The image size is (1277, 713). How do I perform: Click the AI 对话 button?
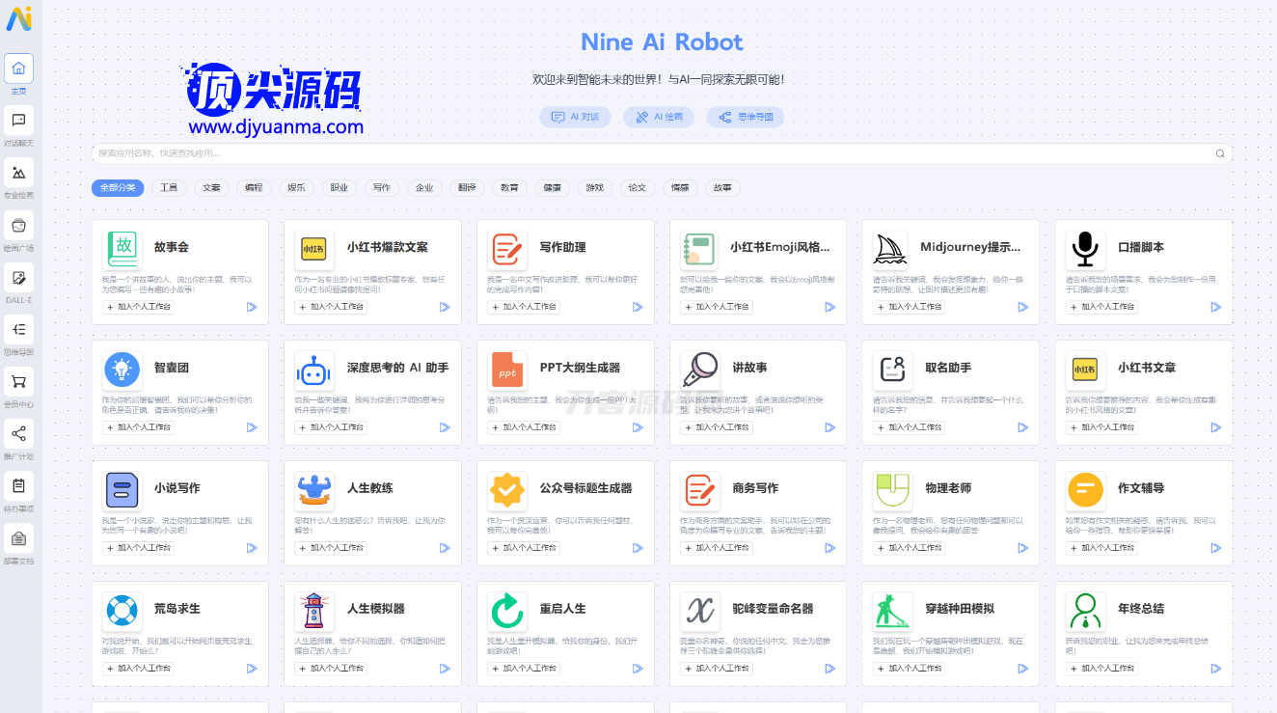point(575,117)
